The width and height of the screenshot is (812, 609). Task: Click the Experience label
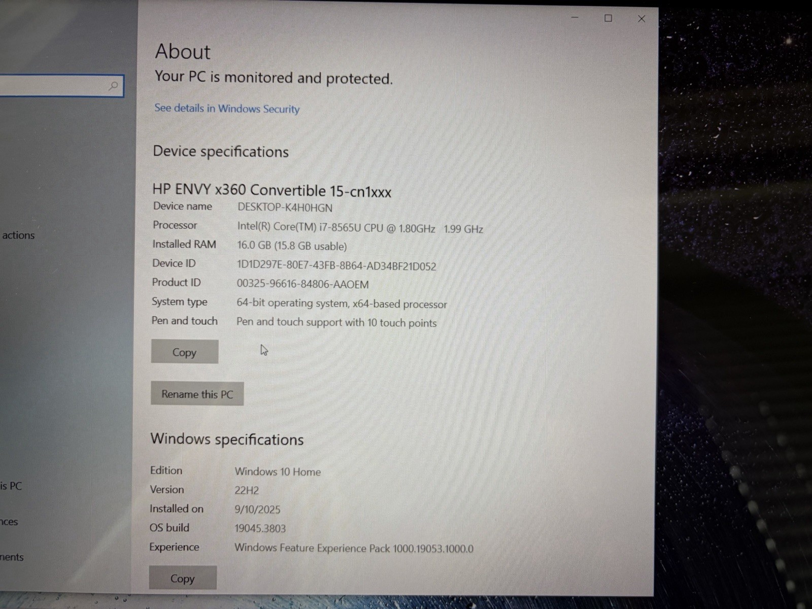pyautogui.click(x=174, y=547)
